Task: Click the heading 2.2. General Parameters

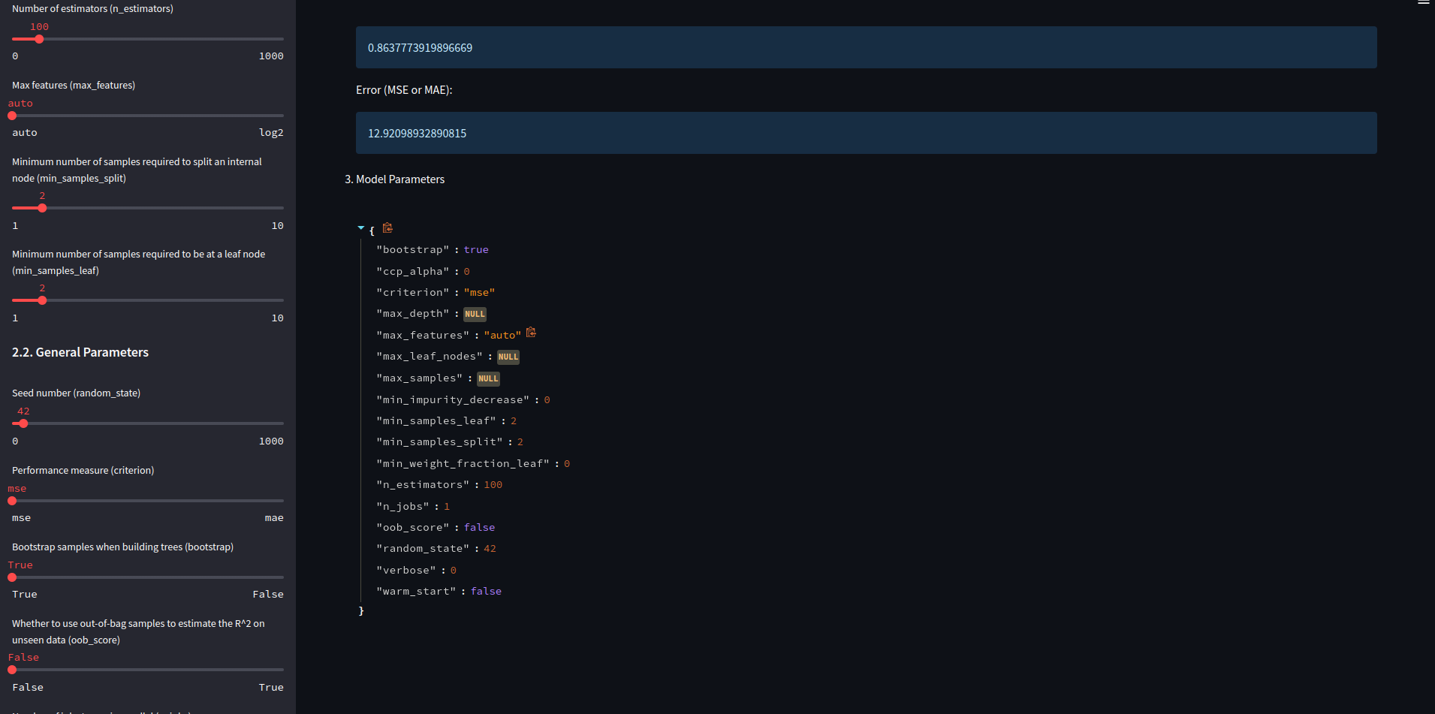Action: pyautogui.click(x=80, y=352)
